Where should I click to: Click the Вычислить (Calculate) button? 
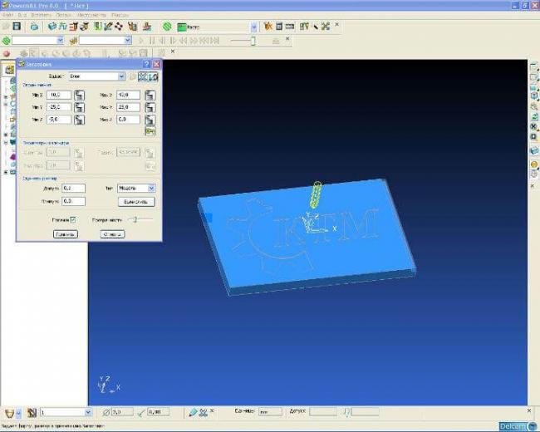coord(136,202)
